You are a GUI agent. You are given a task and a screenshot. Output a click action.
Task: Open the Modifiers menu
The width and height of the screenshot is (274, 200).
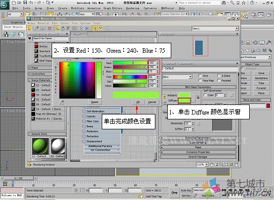tap(77, 8)
